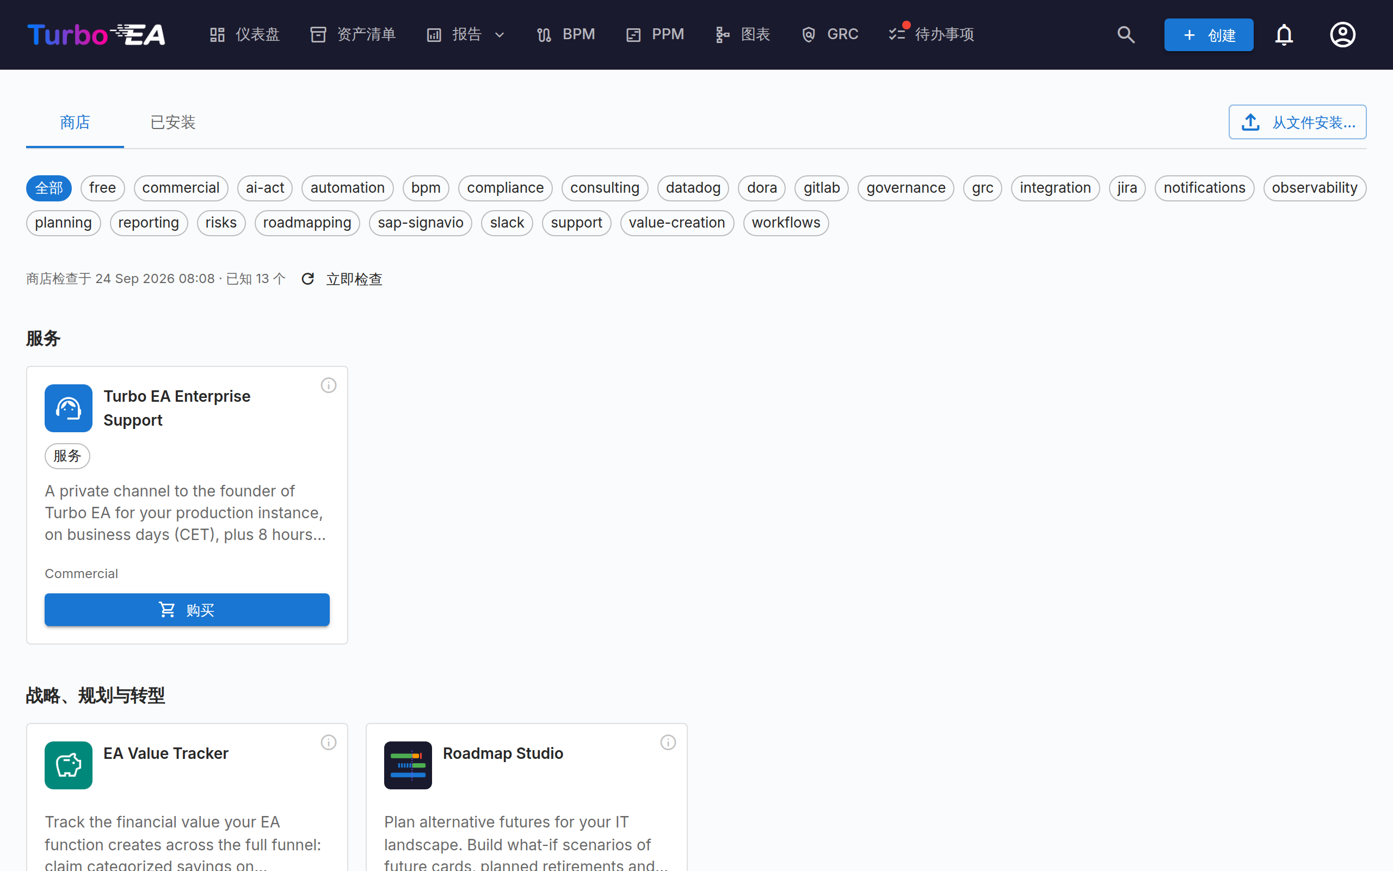Open 待办事项 todo list
The width and height of the screenshot is (1393, 871).
point(932,34)
